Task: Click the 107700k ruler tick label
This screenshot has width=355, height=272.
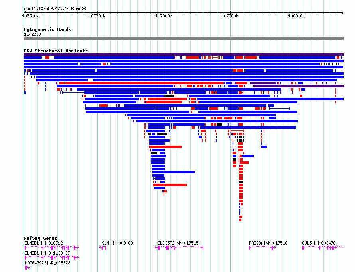Action: coord(97,16)
